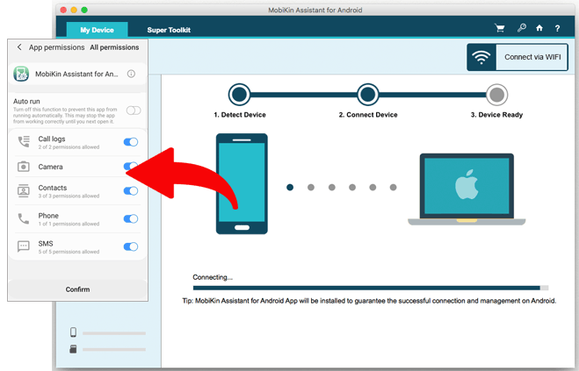Go to the home icon
The height and width of the screenshot is (371, 579).
(x=539, y=28)
